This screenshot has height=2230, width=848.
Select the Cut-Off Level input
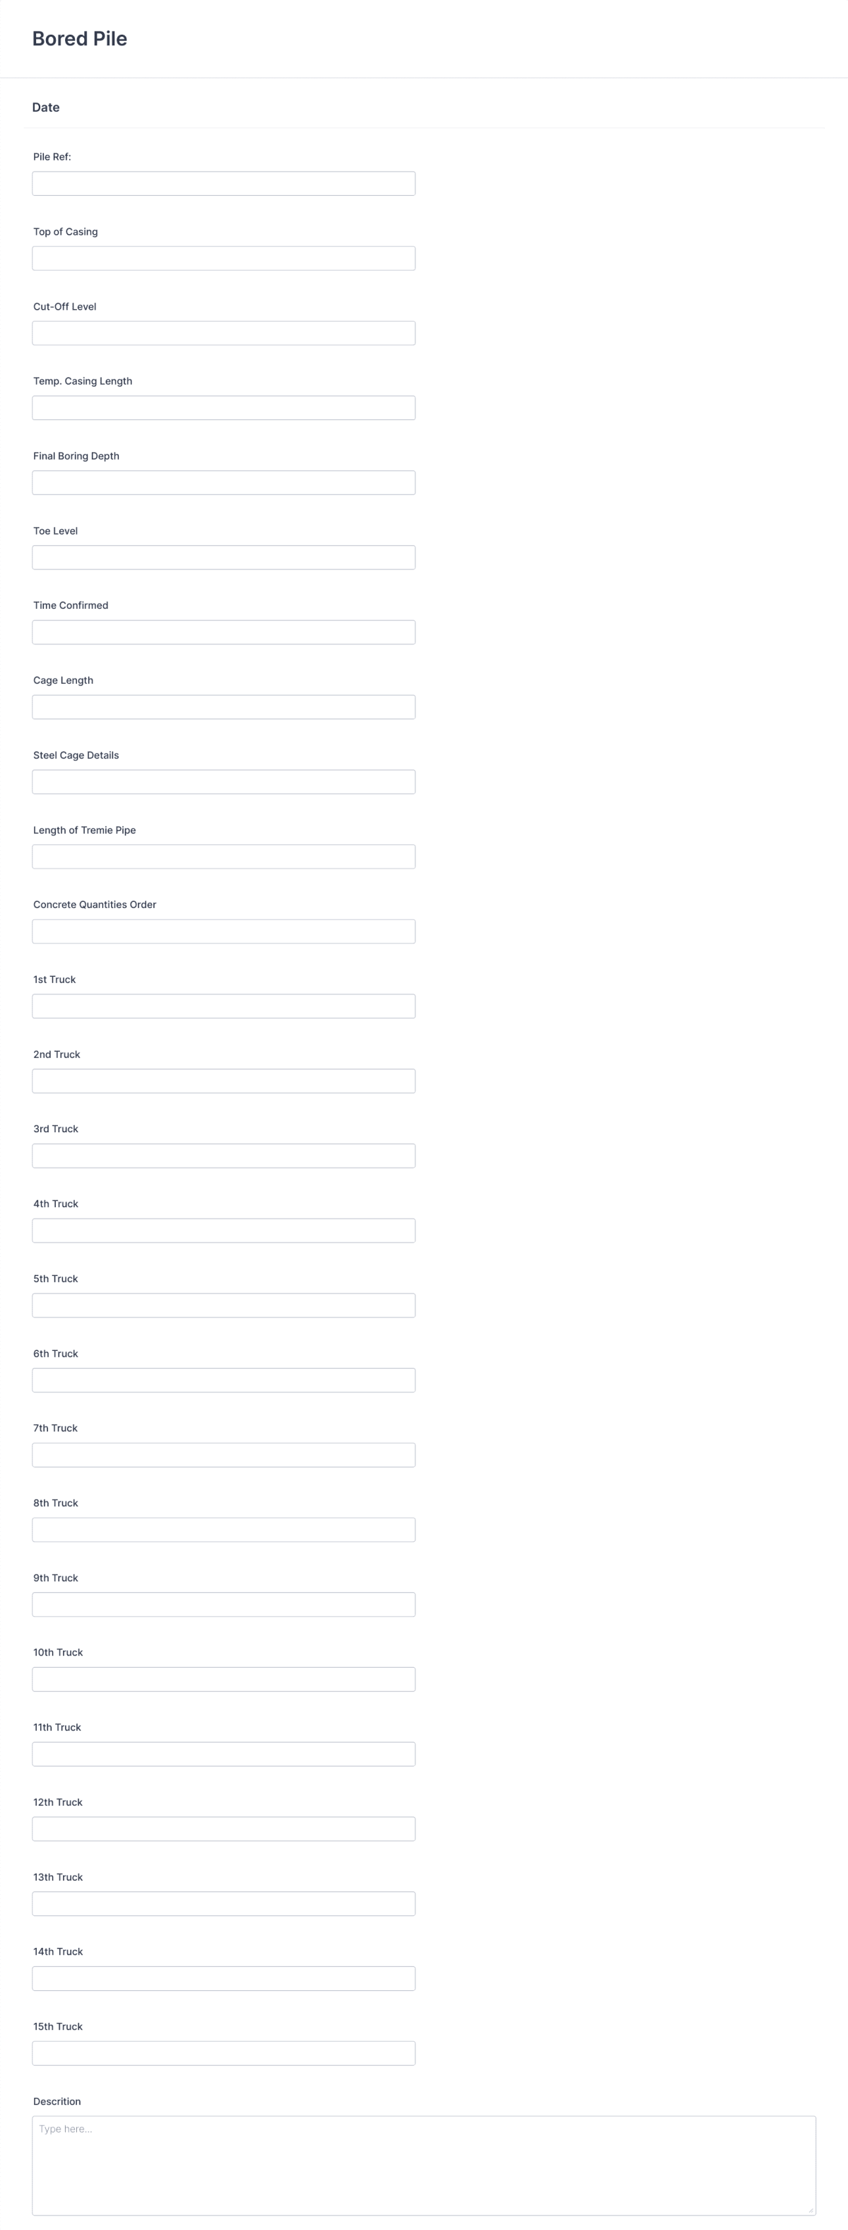point(223,332)
